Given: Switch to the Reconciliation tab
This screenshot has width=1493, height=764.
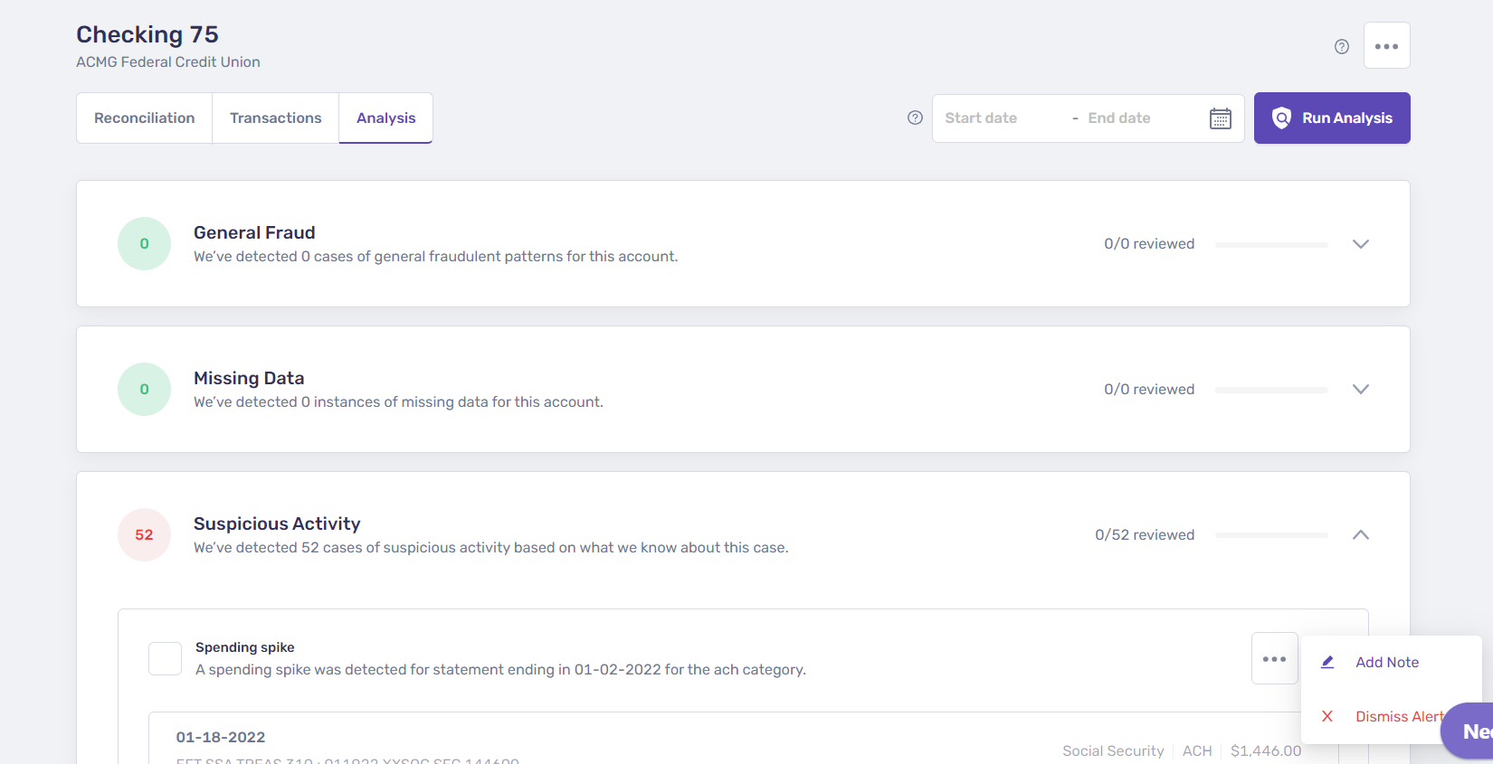Looking at the screenshot, I should [x=145, y=118].
